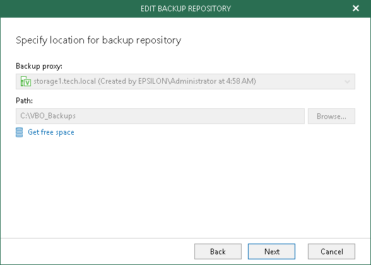Click the Backup proxy: label
This screenshot has height=265, width=371.
point(39,66)
